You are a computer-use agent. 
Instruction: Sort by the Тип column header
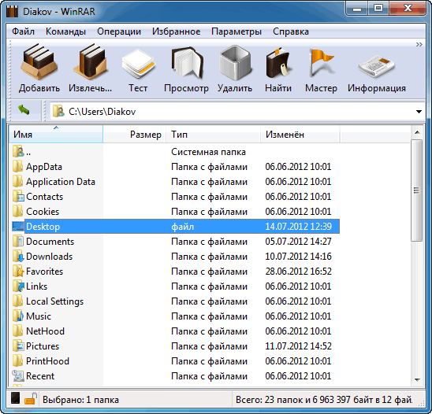(x=214, y=135)
